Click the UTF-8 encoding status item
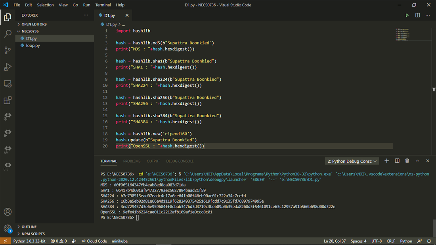 (x=377, y=241)
